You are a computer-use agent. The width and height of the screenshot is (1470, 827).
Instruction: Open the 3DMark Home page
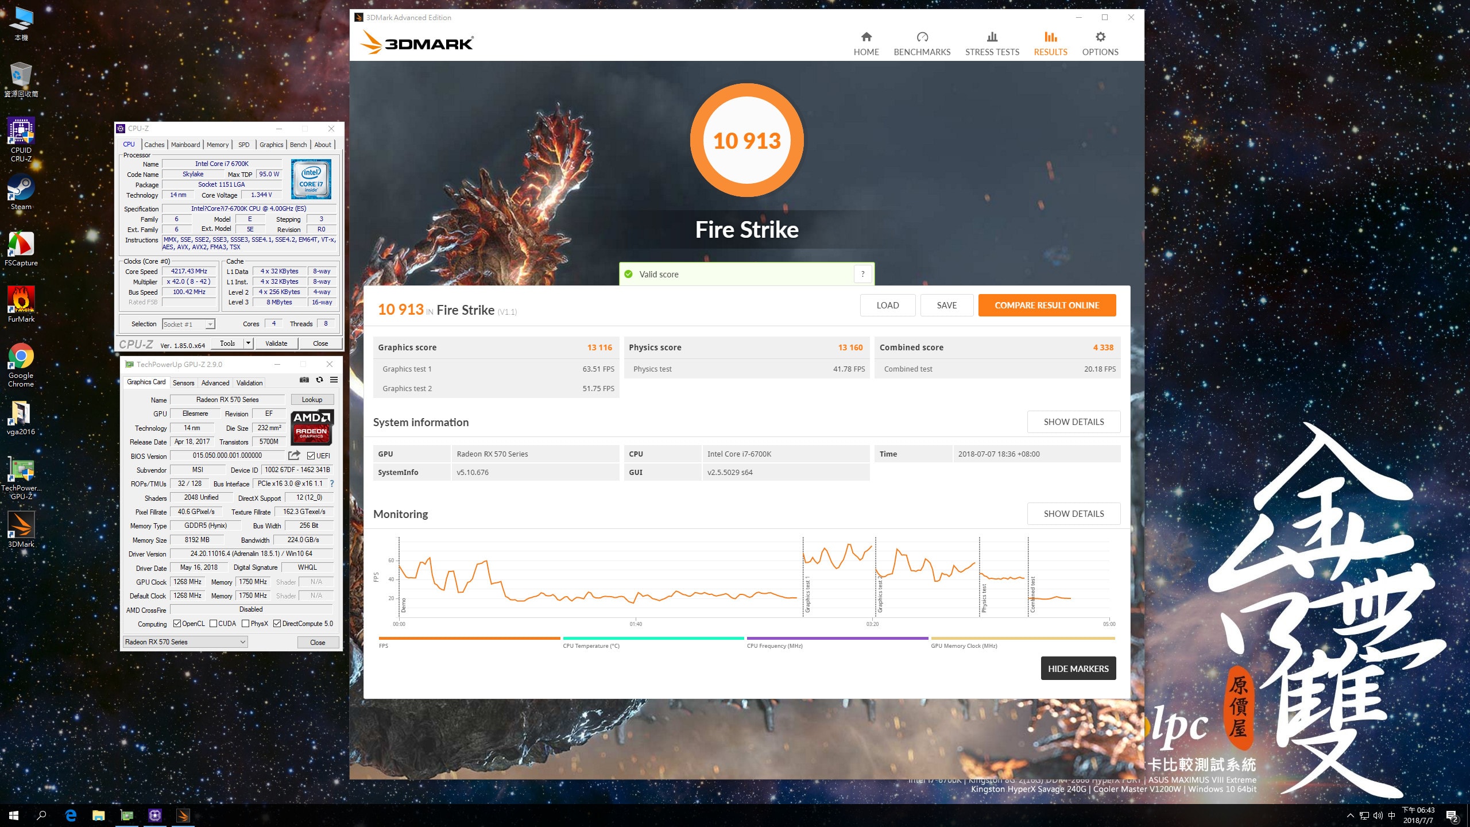(866, 44)
